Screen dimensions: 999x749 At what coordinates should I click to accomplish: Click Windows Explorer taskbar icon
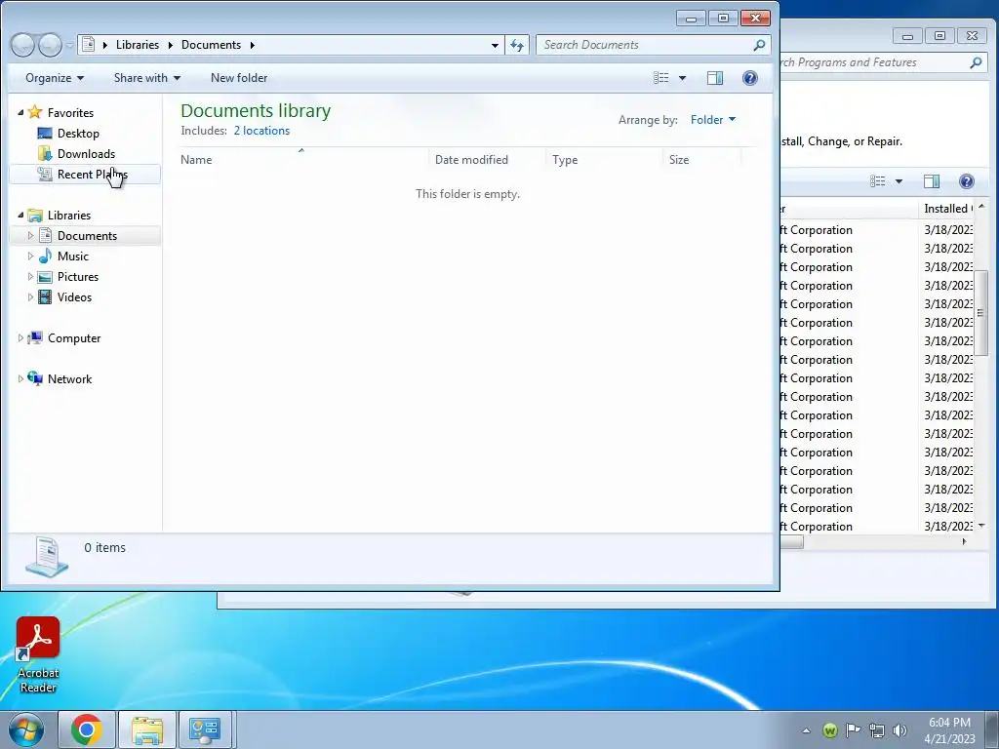[147, 729]
